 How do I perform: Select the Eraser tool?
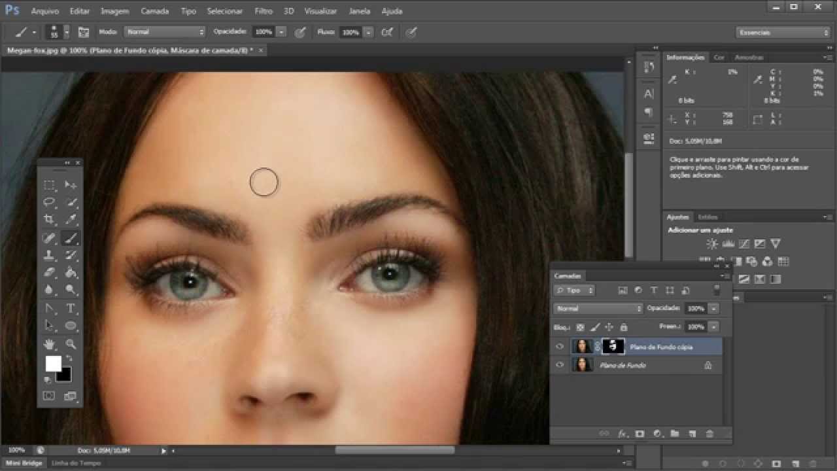tap(49, 273)
